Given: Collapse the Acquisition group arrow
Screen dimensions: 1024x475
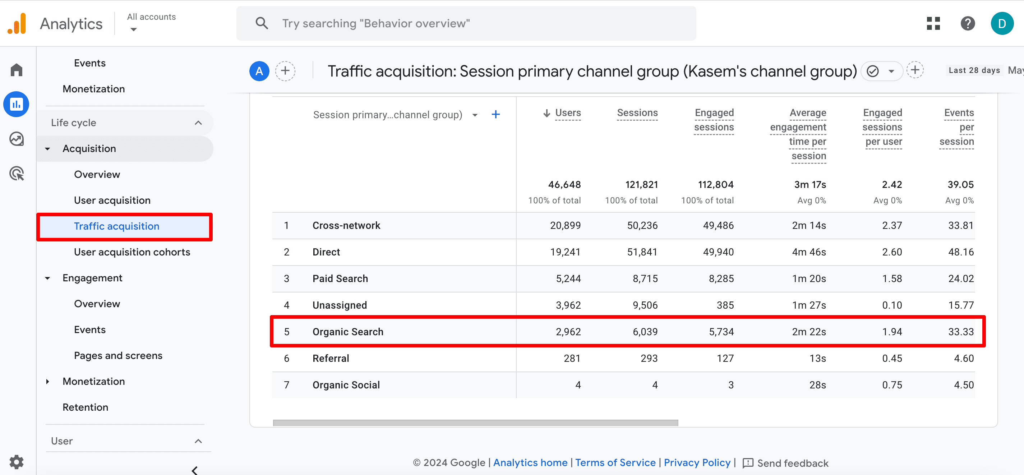Looking at the screenshot, I should [x=47, y=149].
